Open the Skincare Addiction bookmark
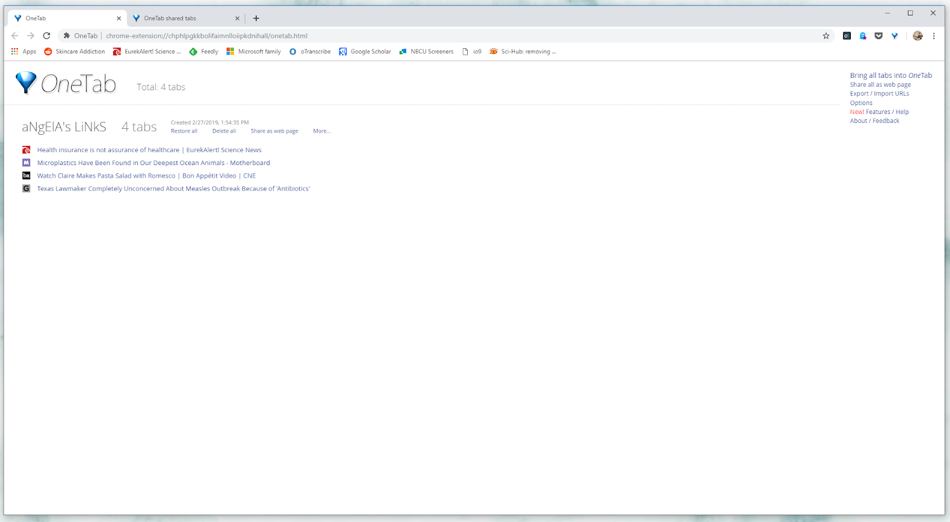Viewport: 950px width, 522px height. (x=75, y=52)
